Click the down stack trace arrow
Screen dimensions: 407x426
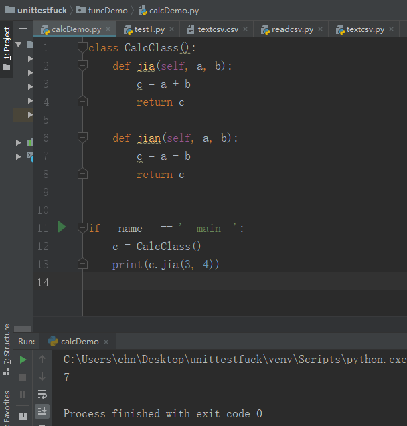coord(42,377)
